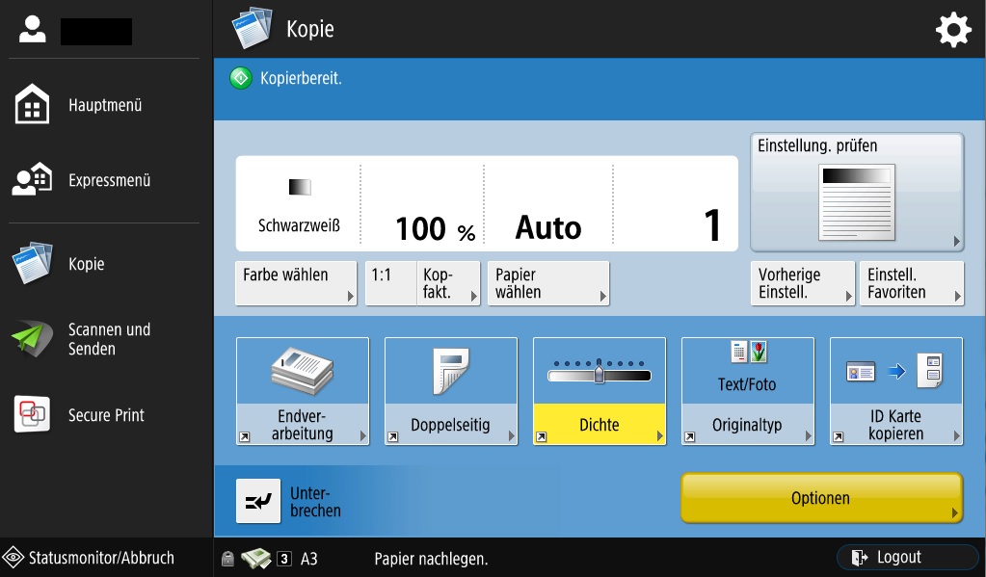This screenshot has height=577, width=986.
Task: Set copy ratio to 1:1
Action: 390,283
